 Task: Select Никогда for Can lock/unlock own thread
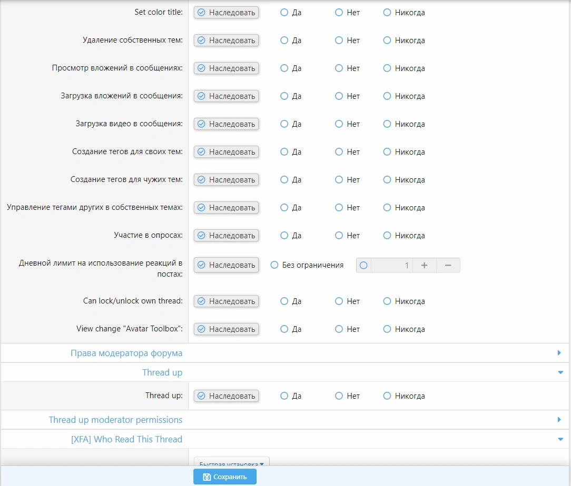(387, 301)
